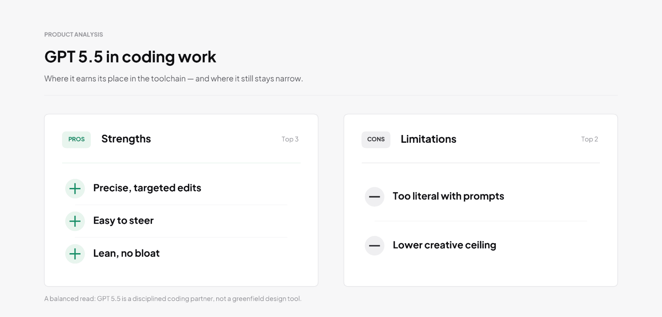Select the Easy to steer item text
Image resolution: width=662 pixels, height=317 pixels.
(124, 221)
